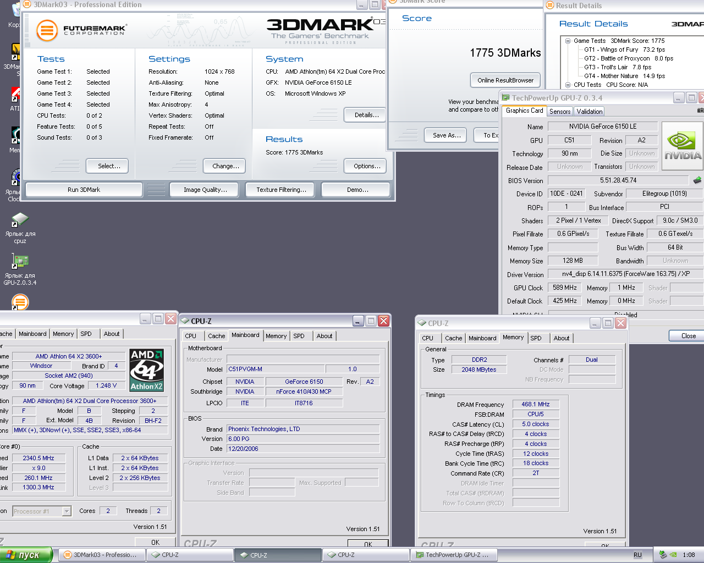Open the Futuremark shortcut at desktop bottom
704x563 pixels.
(20, 302)
